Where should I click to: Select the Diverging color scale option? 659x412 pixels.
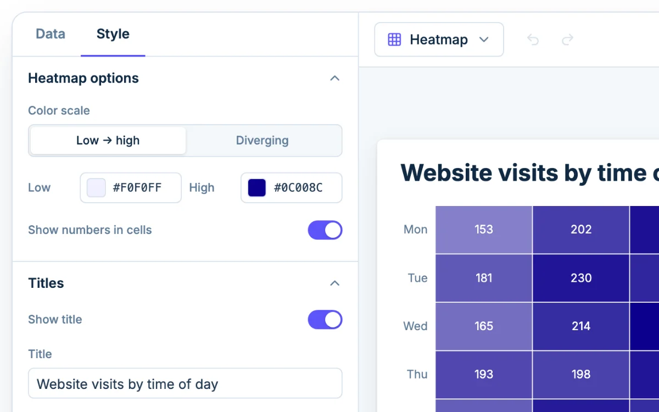click(263, 141)
